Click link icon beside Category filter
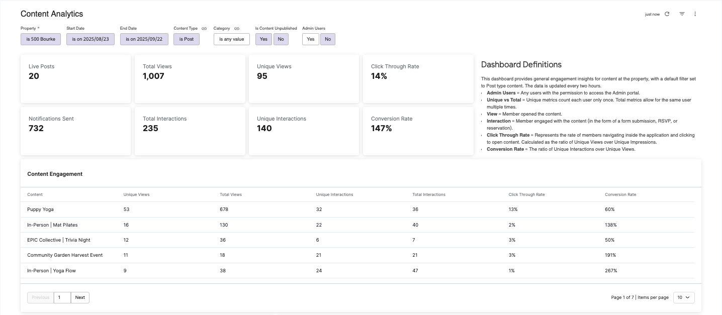 pyautogui.click(x=236, y=29)
